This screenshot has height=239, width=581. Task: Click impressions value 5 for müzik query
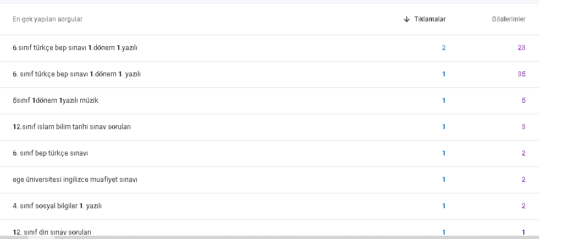pos(523,101)
